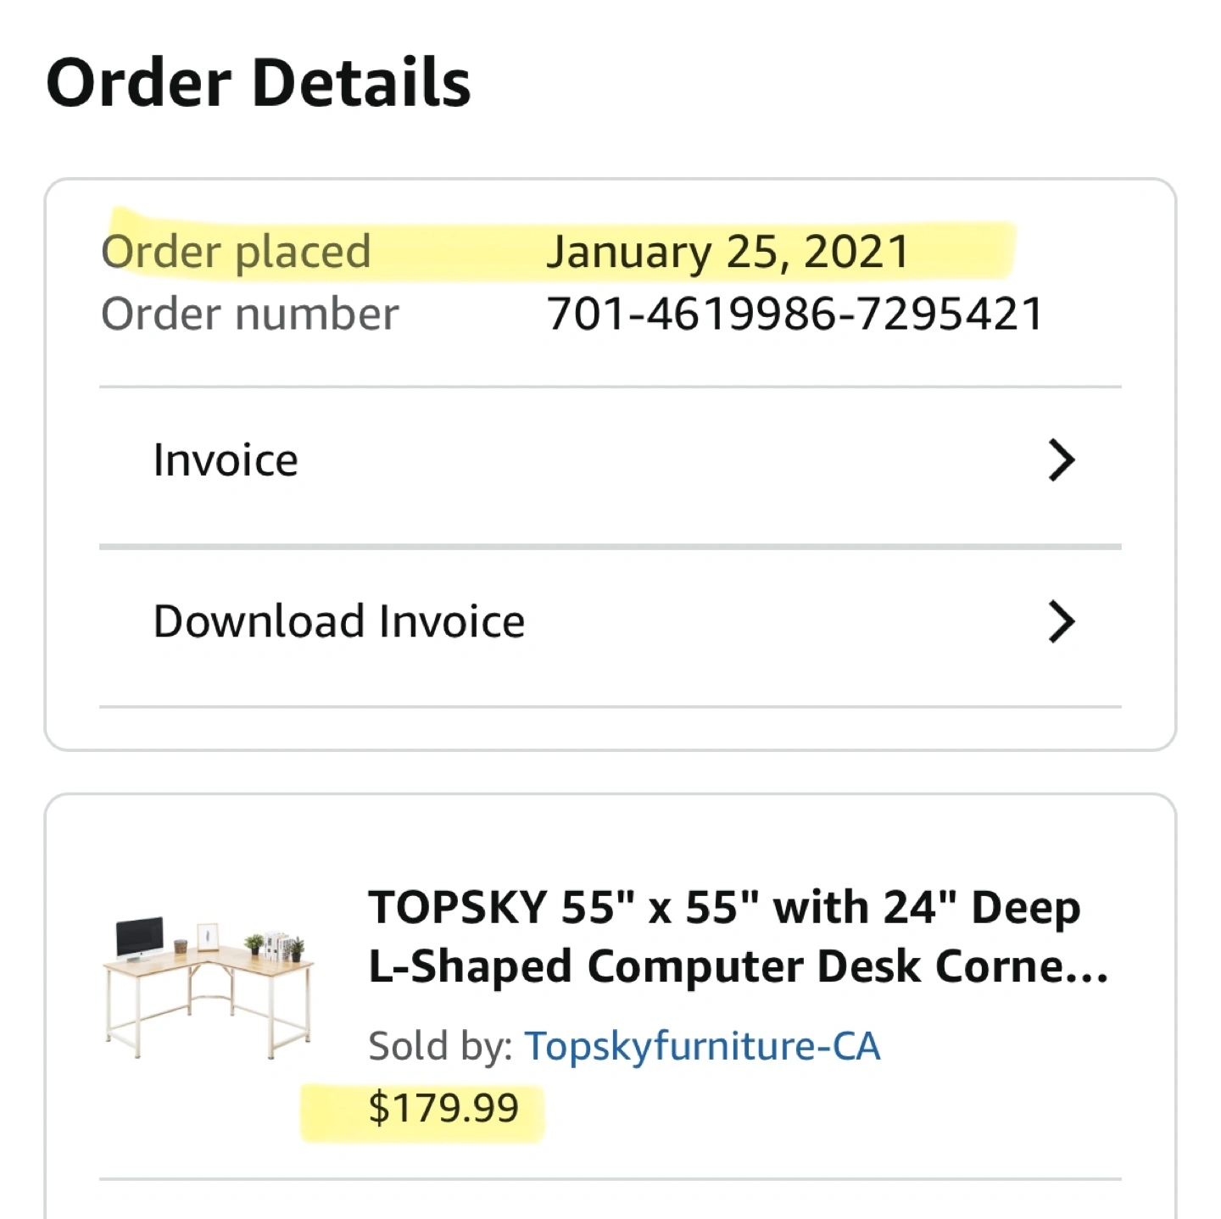Click the potted plant in the desk photo
The width and height of the screenshot is (1221, 1219).
(x=254, y=943)
